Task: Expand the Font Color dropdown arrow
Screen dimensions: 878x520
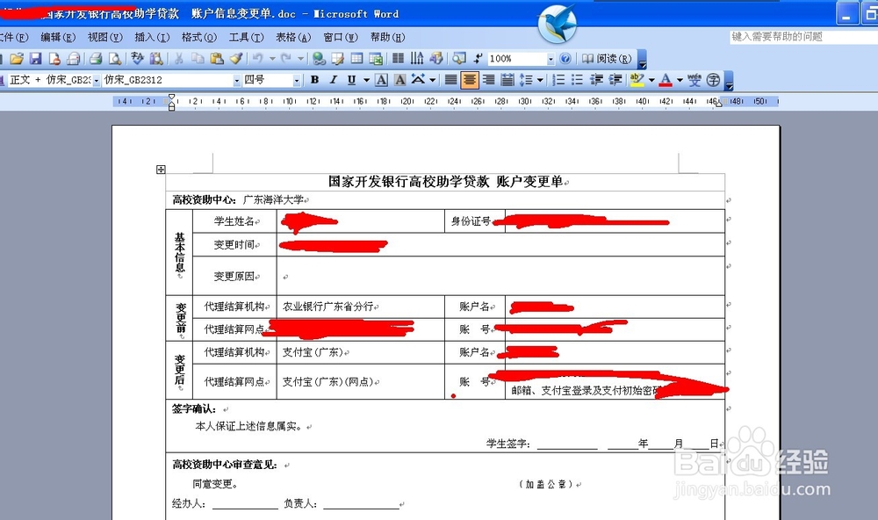Action: point(680,80)
